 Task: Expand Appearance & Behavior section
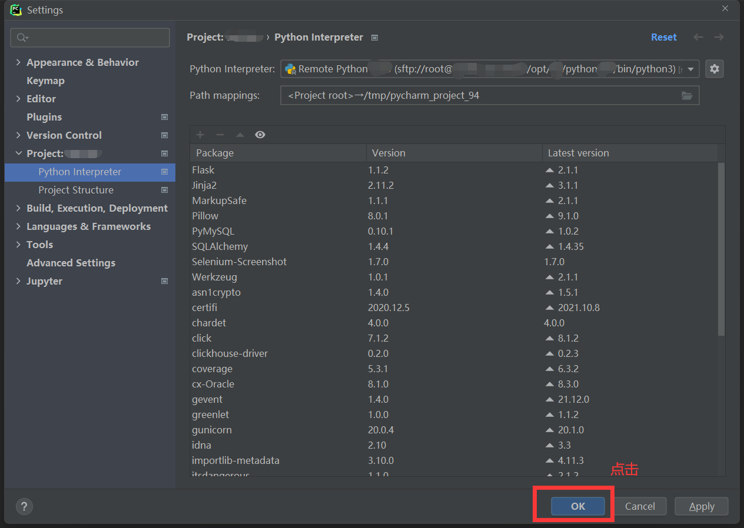click(18, 62)
